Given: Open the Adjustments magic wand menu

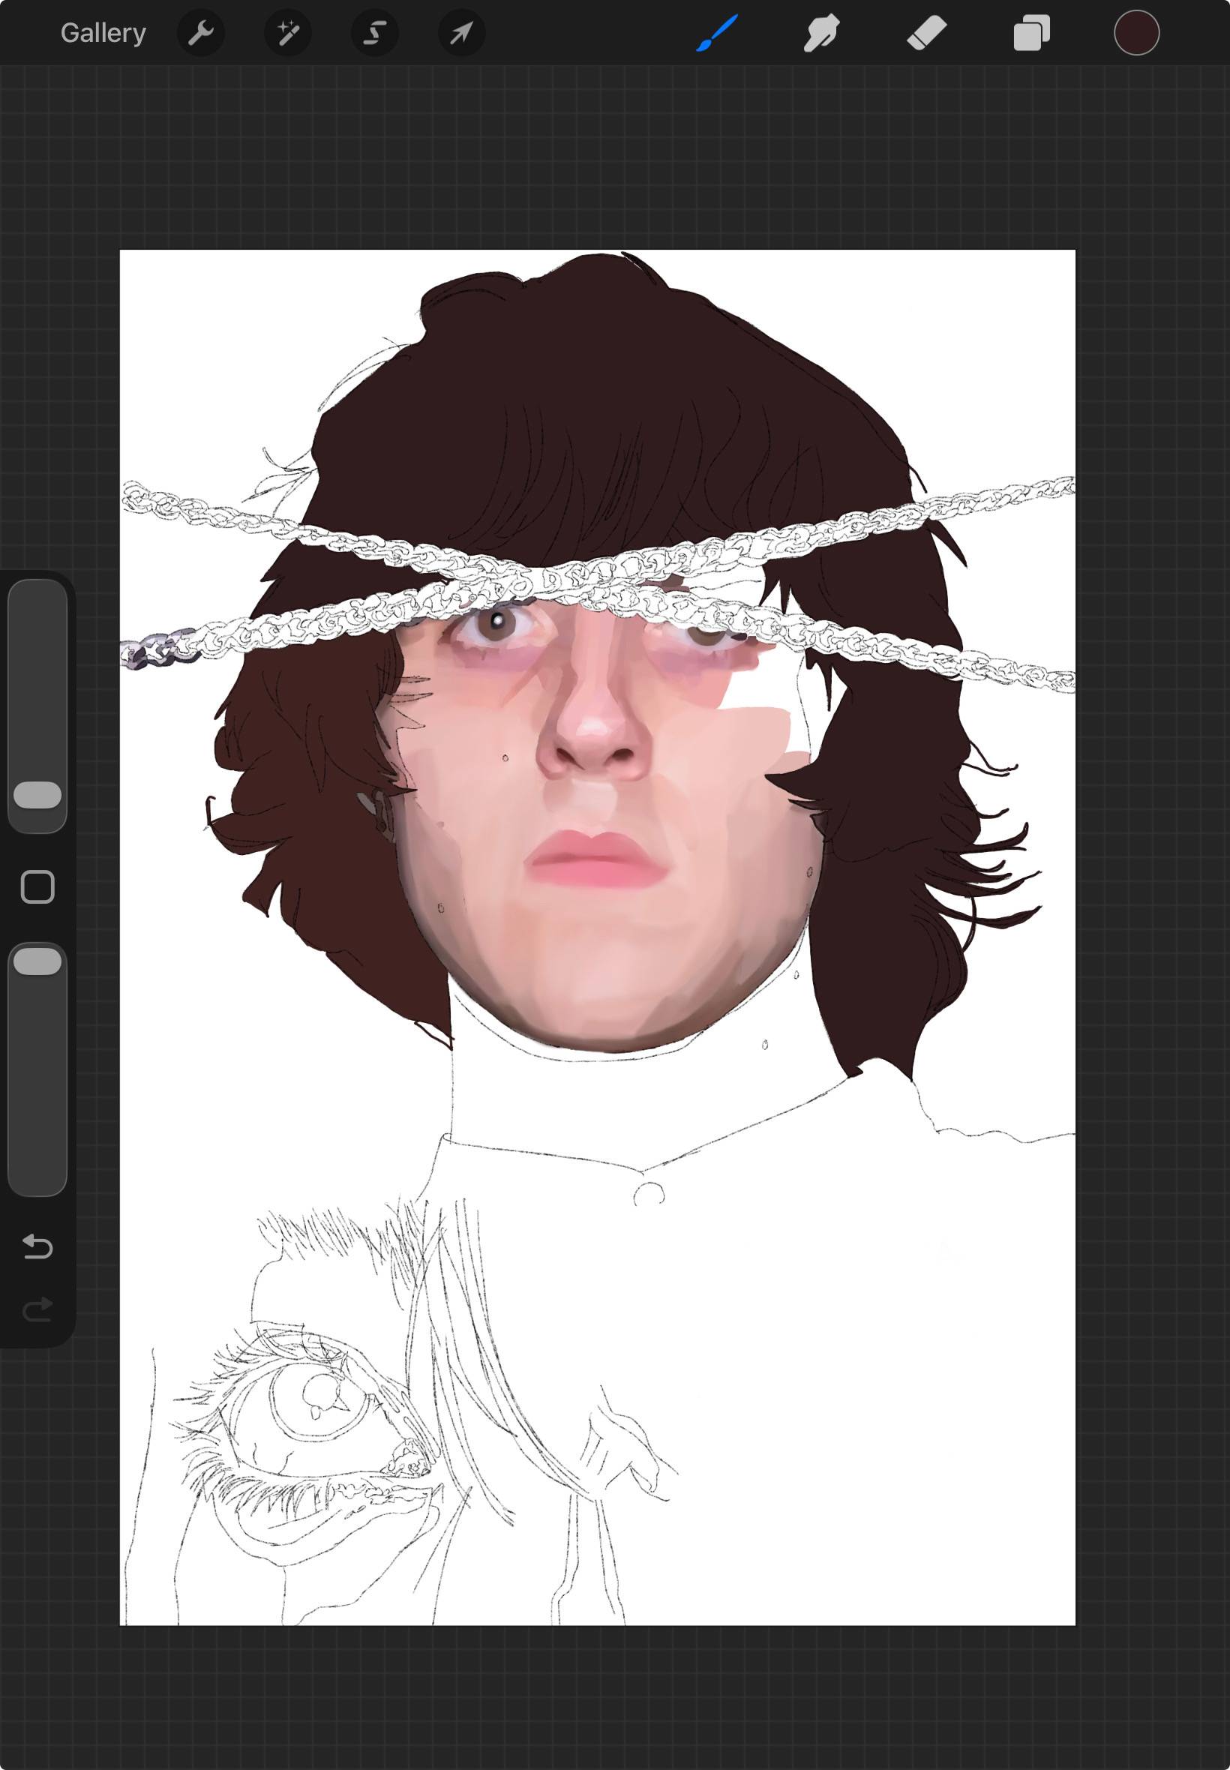Looking at the screenshot, I should tap(288, 33).
